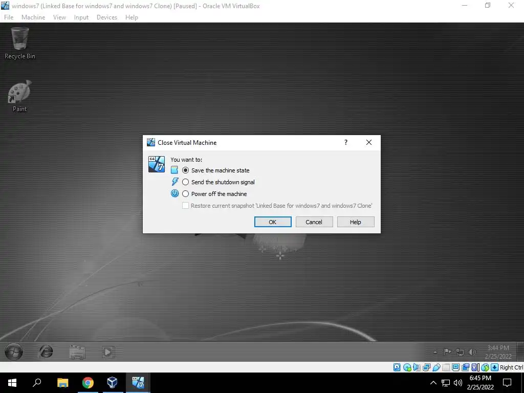
Task: Click the Windows 7 64-bit OS icon in dialog
Action: [157, 164]
